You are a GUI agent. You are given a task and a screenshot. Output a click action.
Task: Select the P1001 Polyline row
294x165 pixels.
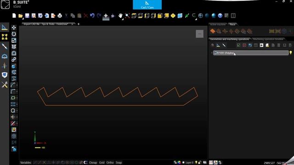251,53
